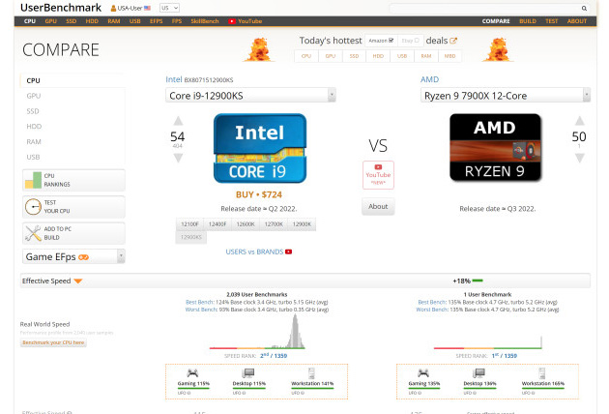This screenshot has height=414, width=609.
Task: Open the HDD tab in top nav
Action: (x=92, y=21)
